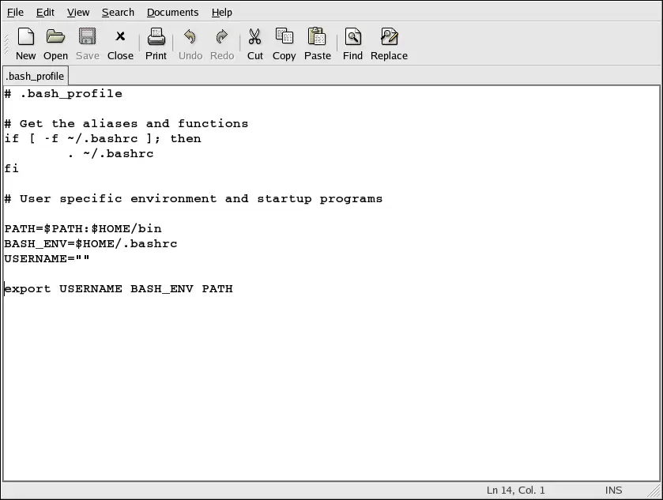
Task: Open the Edit menu
Action: [45, 12]
